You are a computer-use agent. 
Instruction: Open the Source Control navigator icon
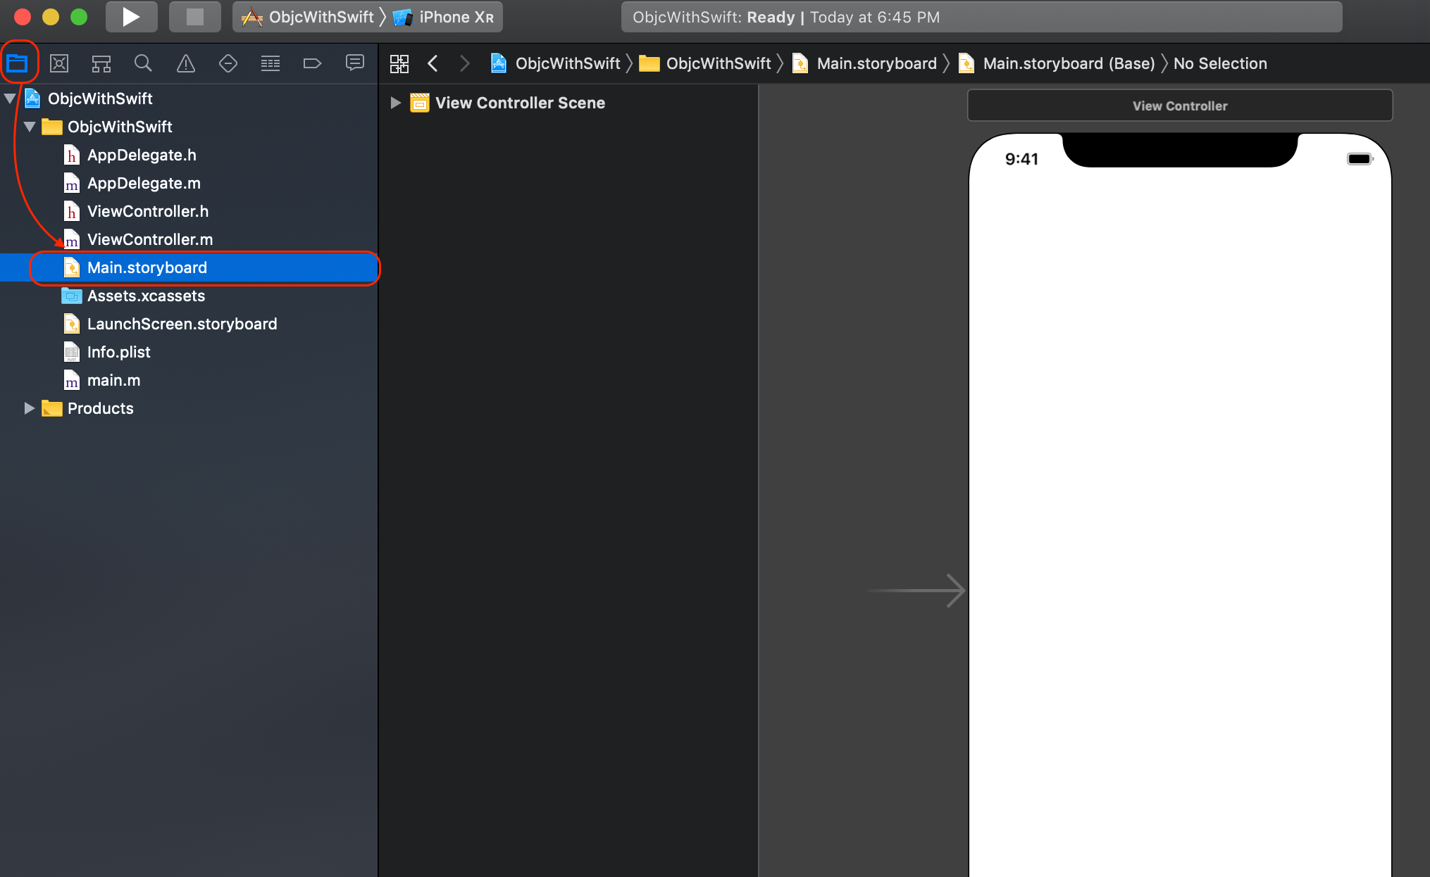coord(59,64)
